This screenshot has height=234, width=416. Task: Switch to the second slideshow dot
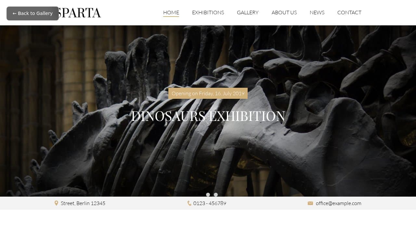pos(216,195)
